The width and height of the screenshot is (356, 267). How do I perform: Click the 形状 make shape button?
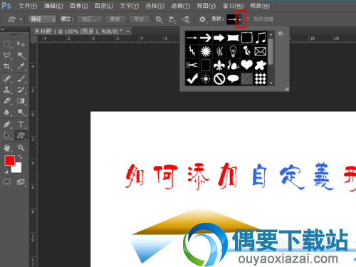coord(139,19)
